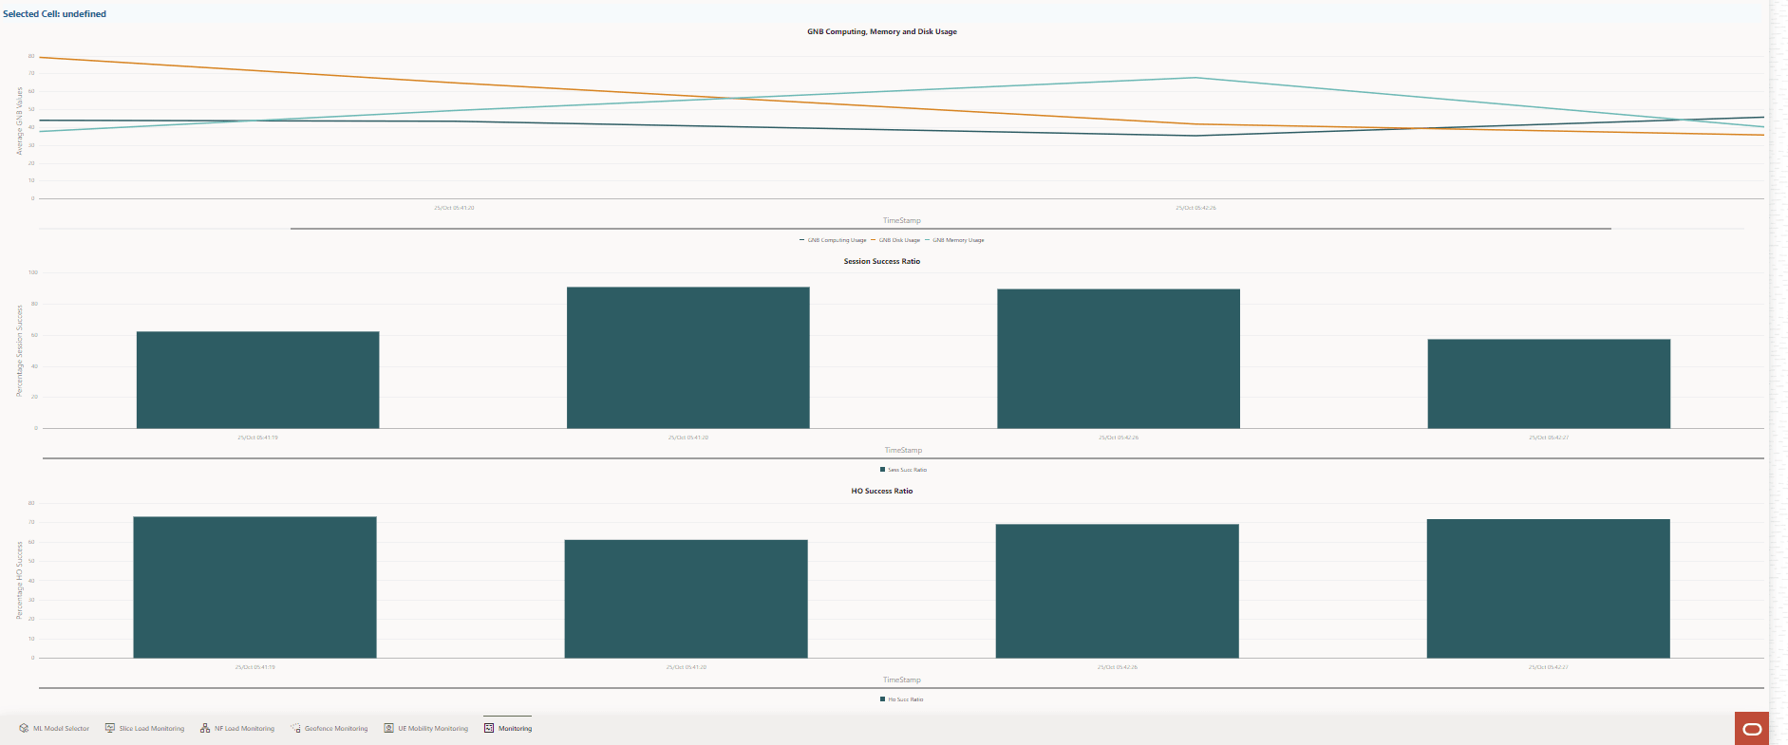
Task: Click HO Success bar at 25/Oct 05:41:19
Action: tap(254, 587)
